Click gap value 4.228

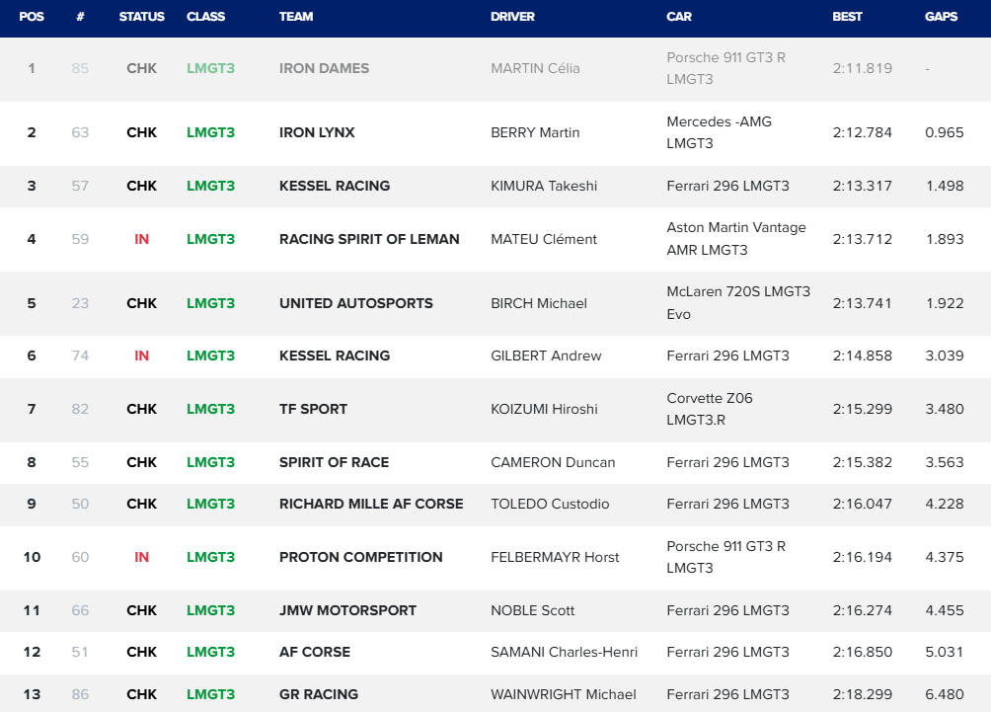pos(945,504)
